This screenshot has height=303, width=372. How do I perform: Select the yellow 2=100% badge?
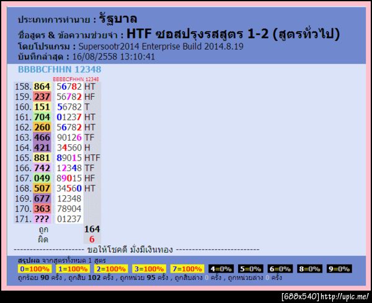[x=111, y=269]
